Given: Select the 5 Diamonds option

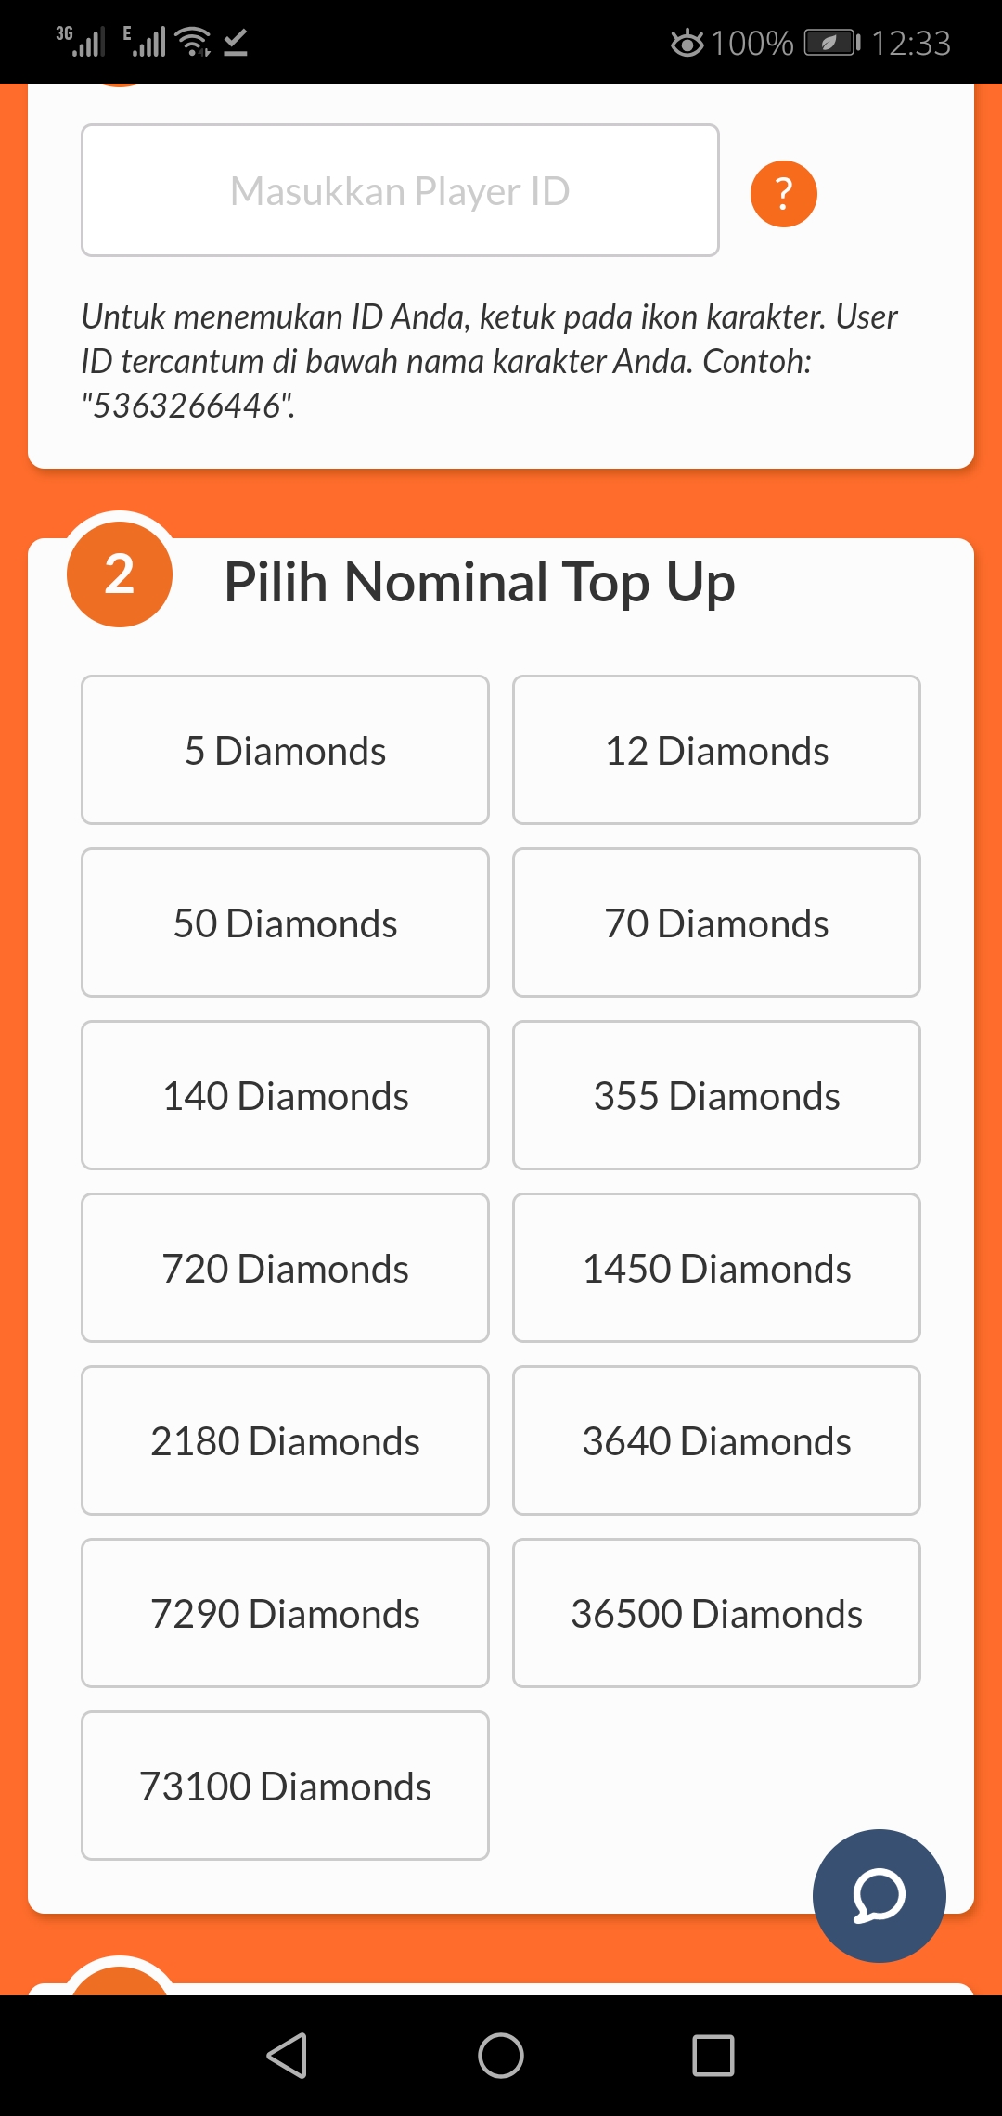Looking at the screenshot, I should 285,750.
